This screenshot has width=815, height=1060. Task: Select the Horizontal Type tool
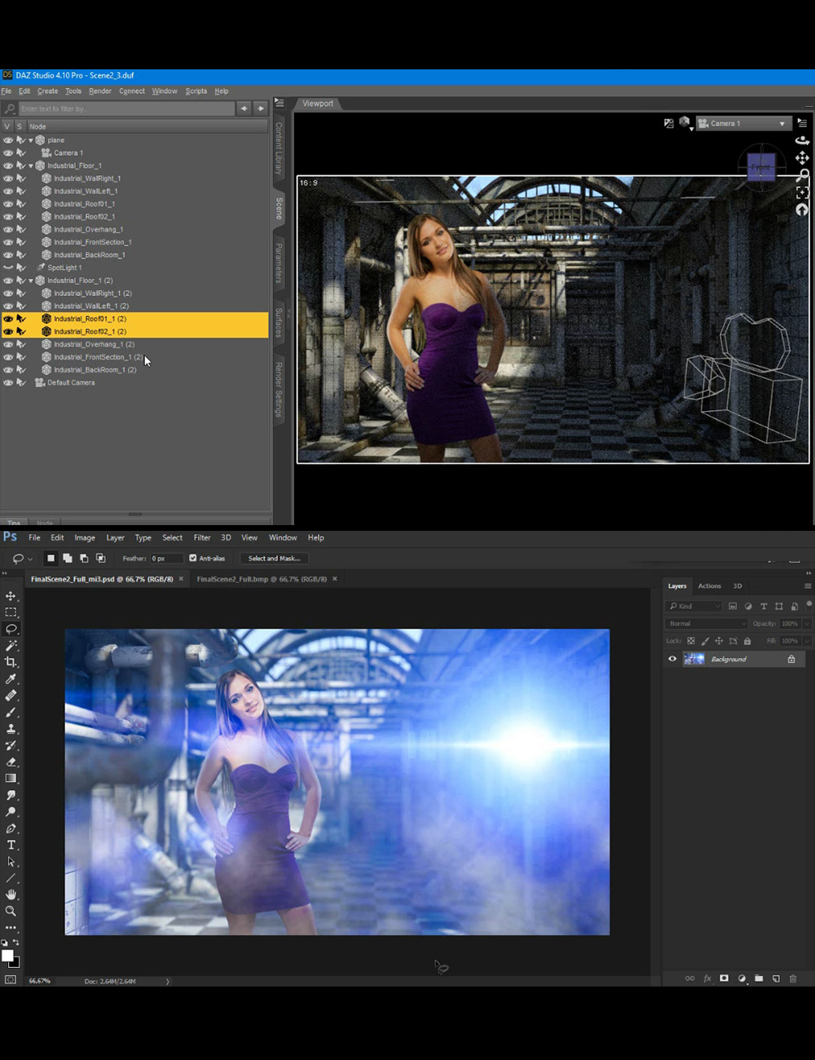(x=11, y=845)
